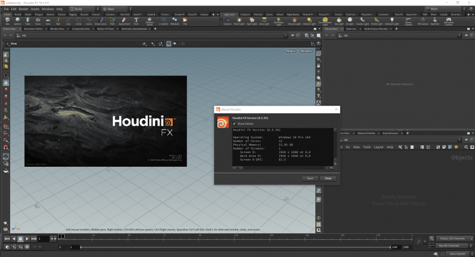The image size is (475, 257).
Task: Add an Area Light
Action: pos(264,21)
